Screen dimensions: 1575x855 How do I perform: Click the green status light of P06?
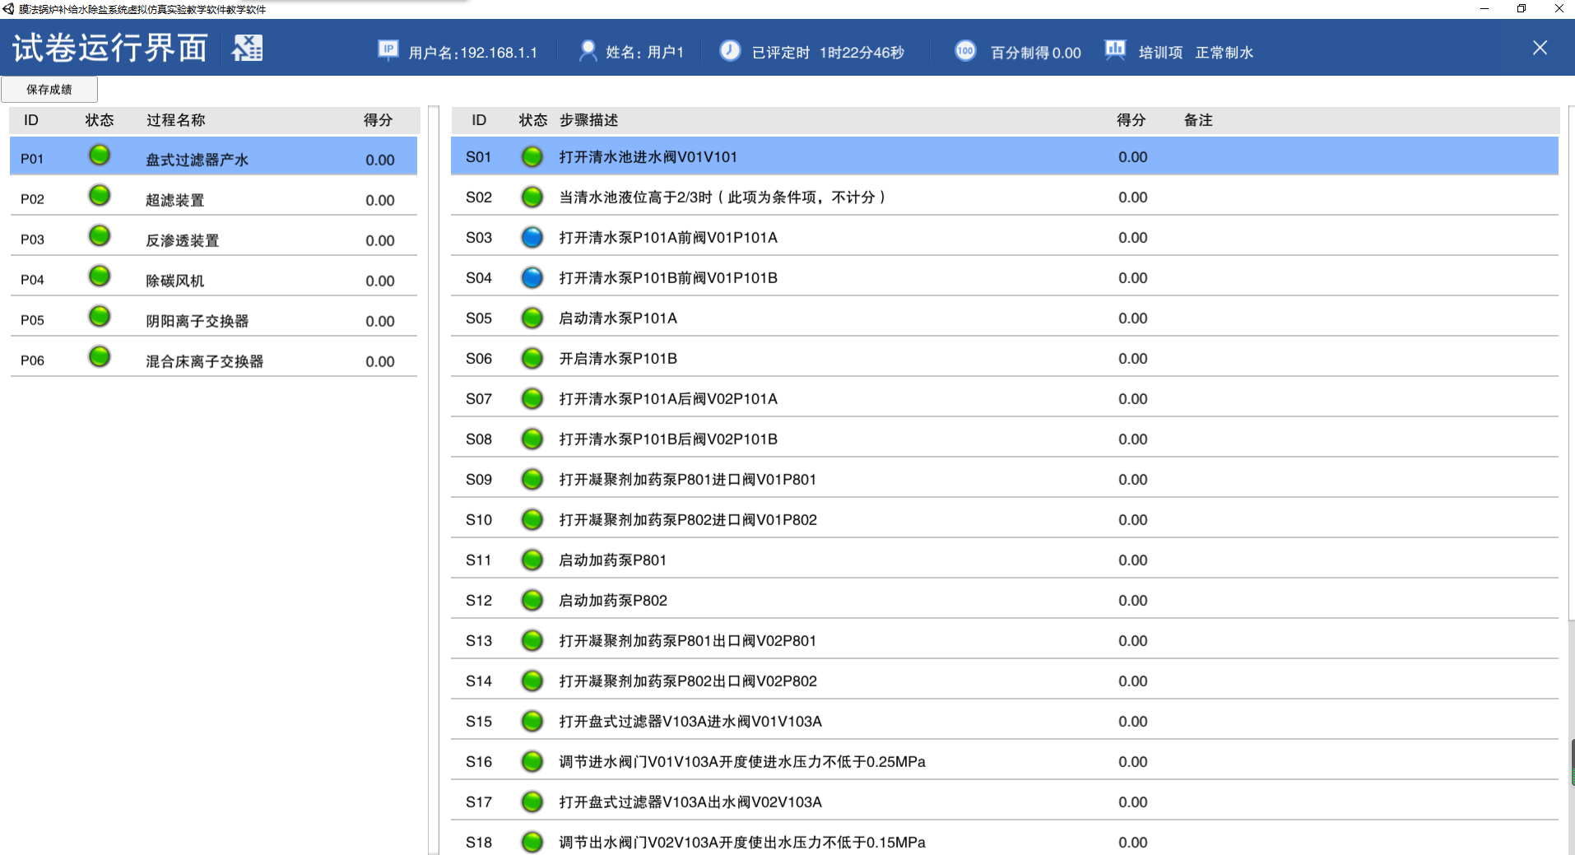click(100, 356)
